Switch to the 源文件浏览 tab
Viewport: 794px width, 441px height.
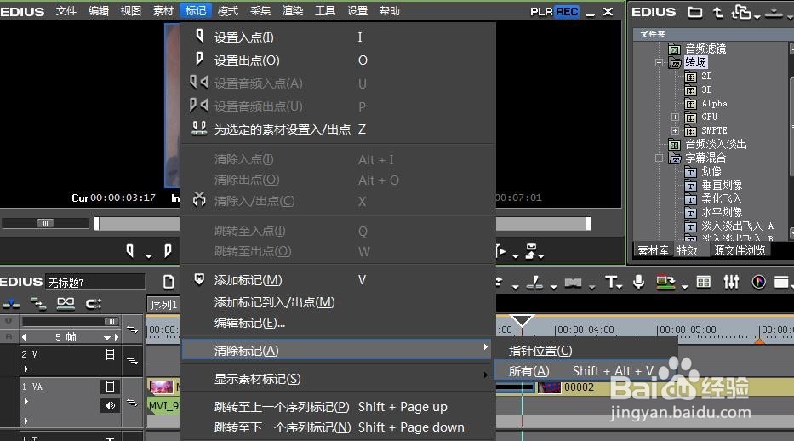740,250
